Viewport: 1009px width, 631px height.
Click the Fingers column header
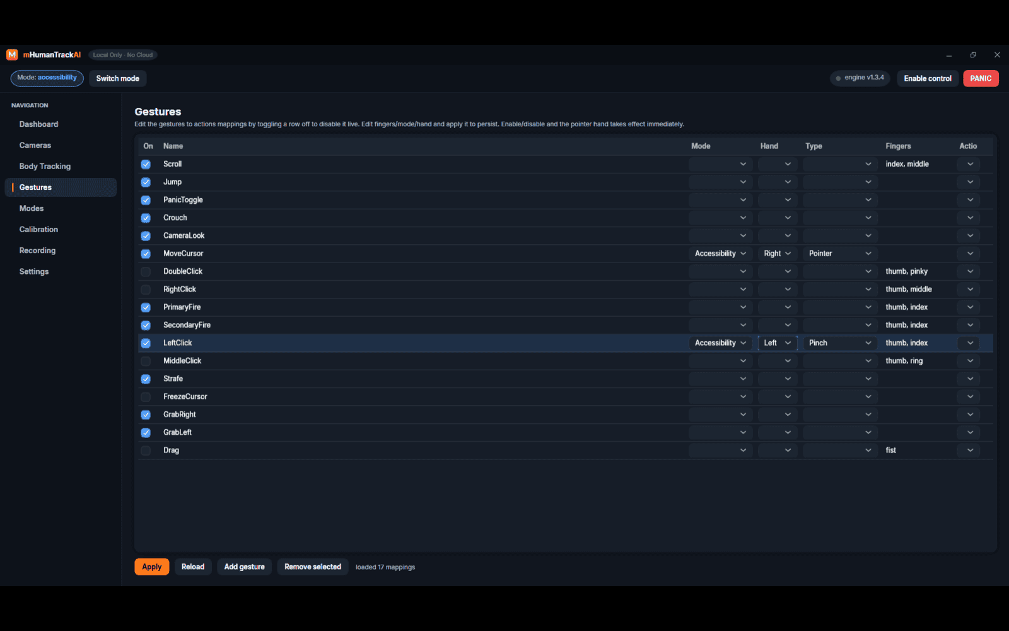click(x=898, y=146)
